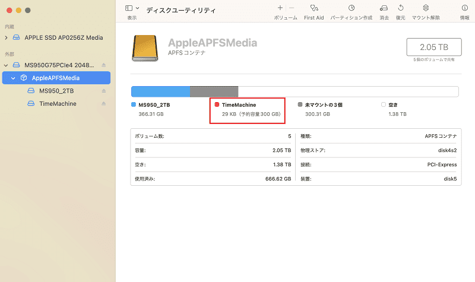Restore using the 復元 icon
The image size is (475, 282).
[400, 8]
